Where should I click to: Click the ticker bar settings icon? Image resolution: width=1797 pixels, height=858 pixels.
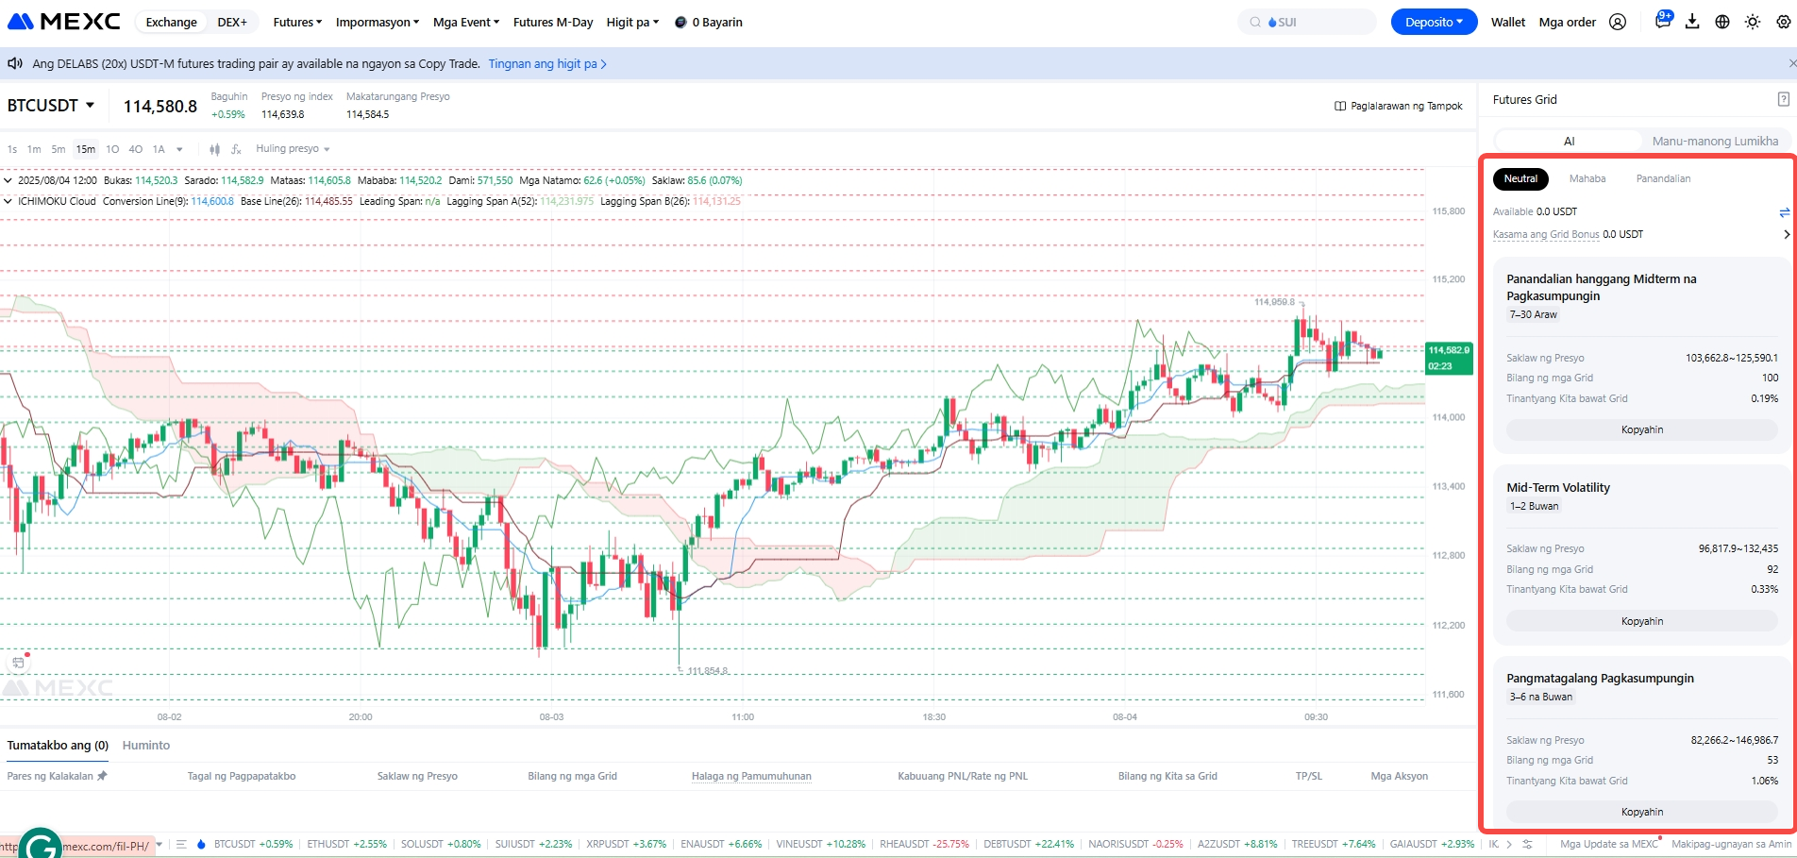(x=1527, y=844)
